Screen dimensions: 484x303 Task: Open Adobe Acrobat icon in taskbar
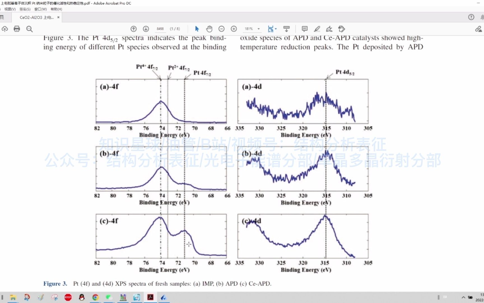click(150, 297)
